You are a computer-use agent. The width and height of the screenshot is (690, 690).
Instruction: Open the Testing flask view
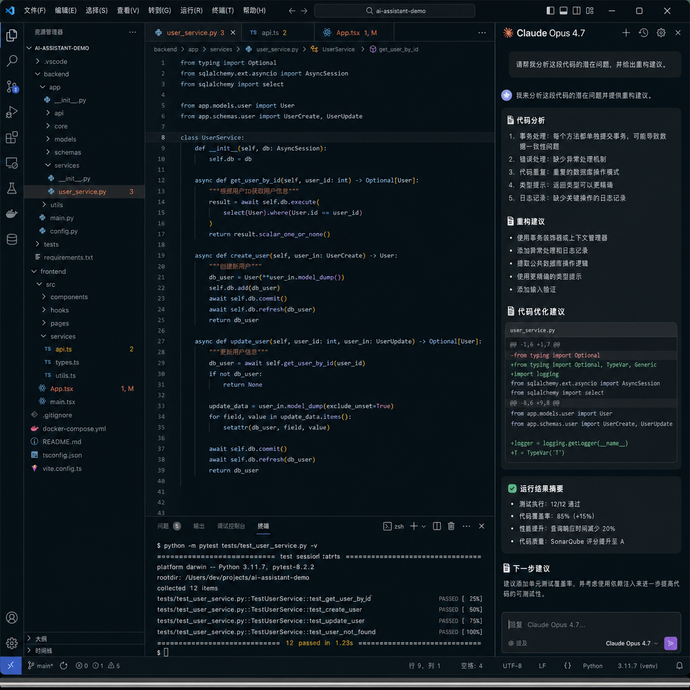pyautogui.click(x=12, y=189)
